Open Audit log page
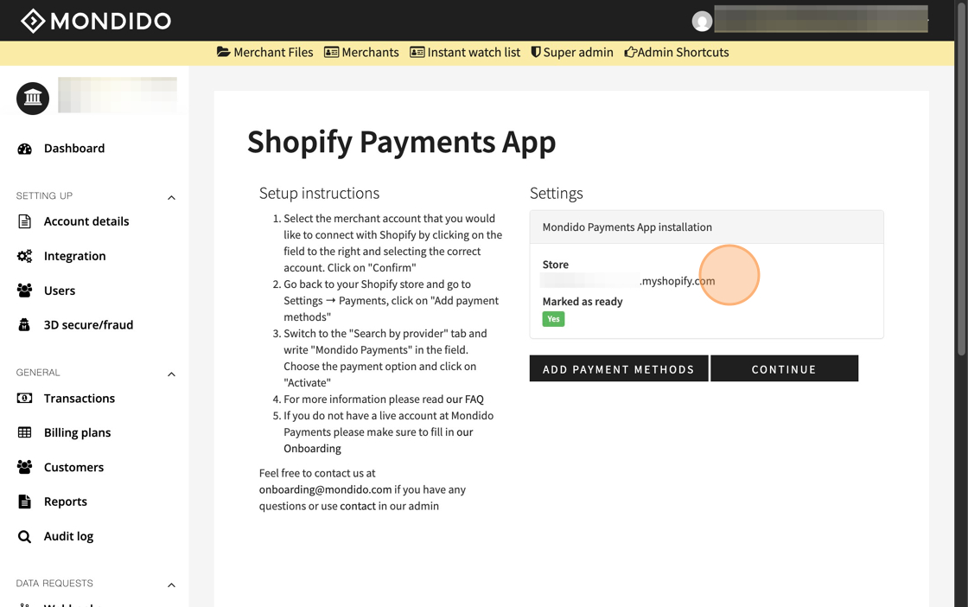Screen dimensions: 968x607 [68, 537]
